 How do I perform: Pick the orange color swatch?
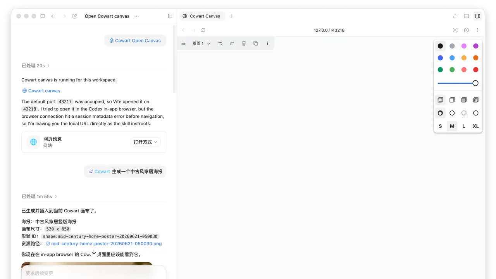(476, 58)
